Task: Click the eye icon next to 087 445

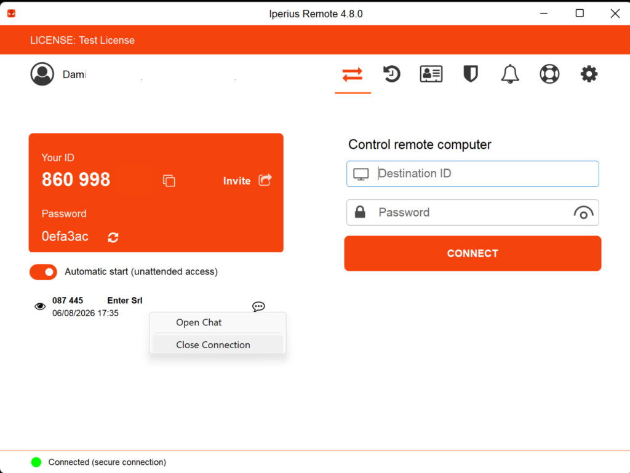Action: pyautogui.click(x=40, y=306)
